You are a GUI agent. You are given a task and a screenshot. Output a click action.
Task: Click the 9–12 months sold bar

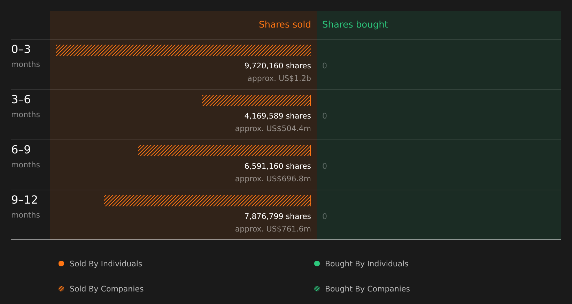pyautogui.click(x=208, y=201)
